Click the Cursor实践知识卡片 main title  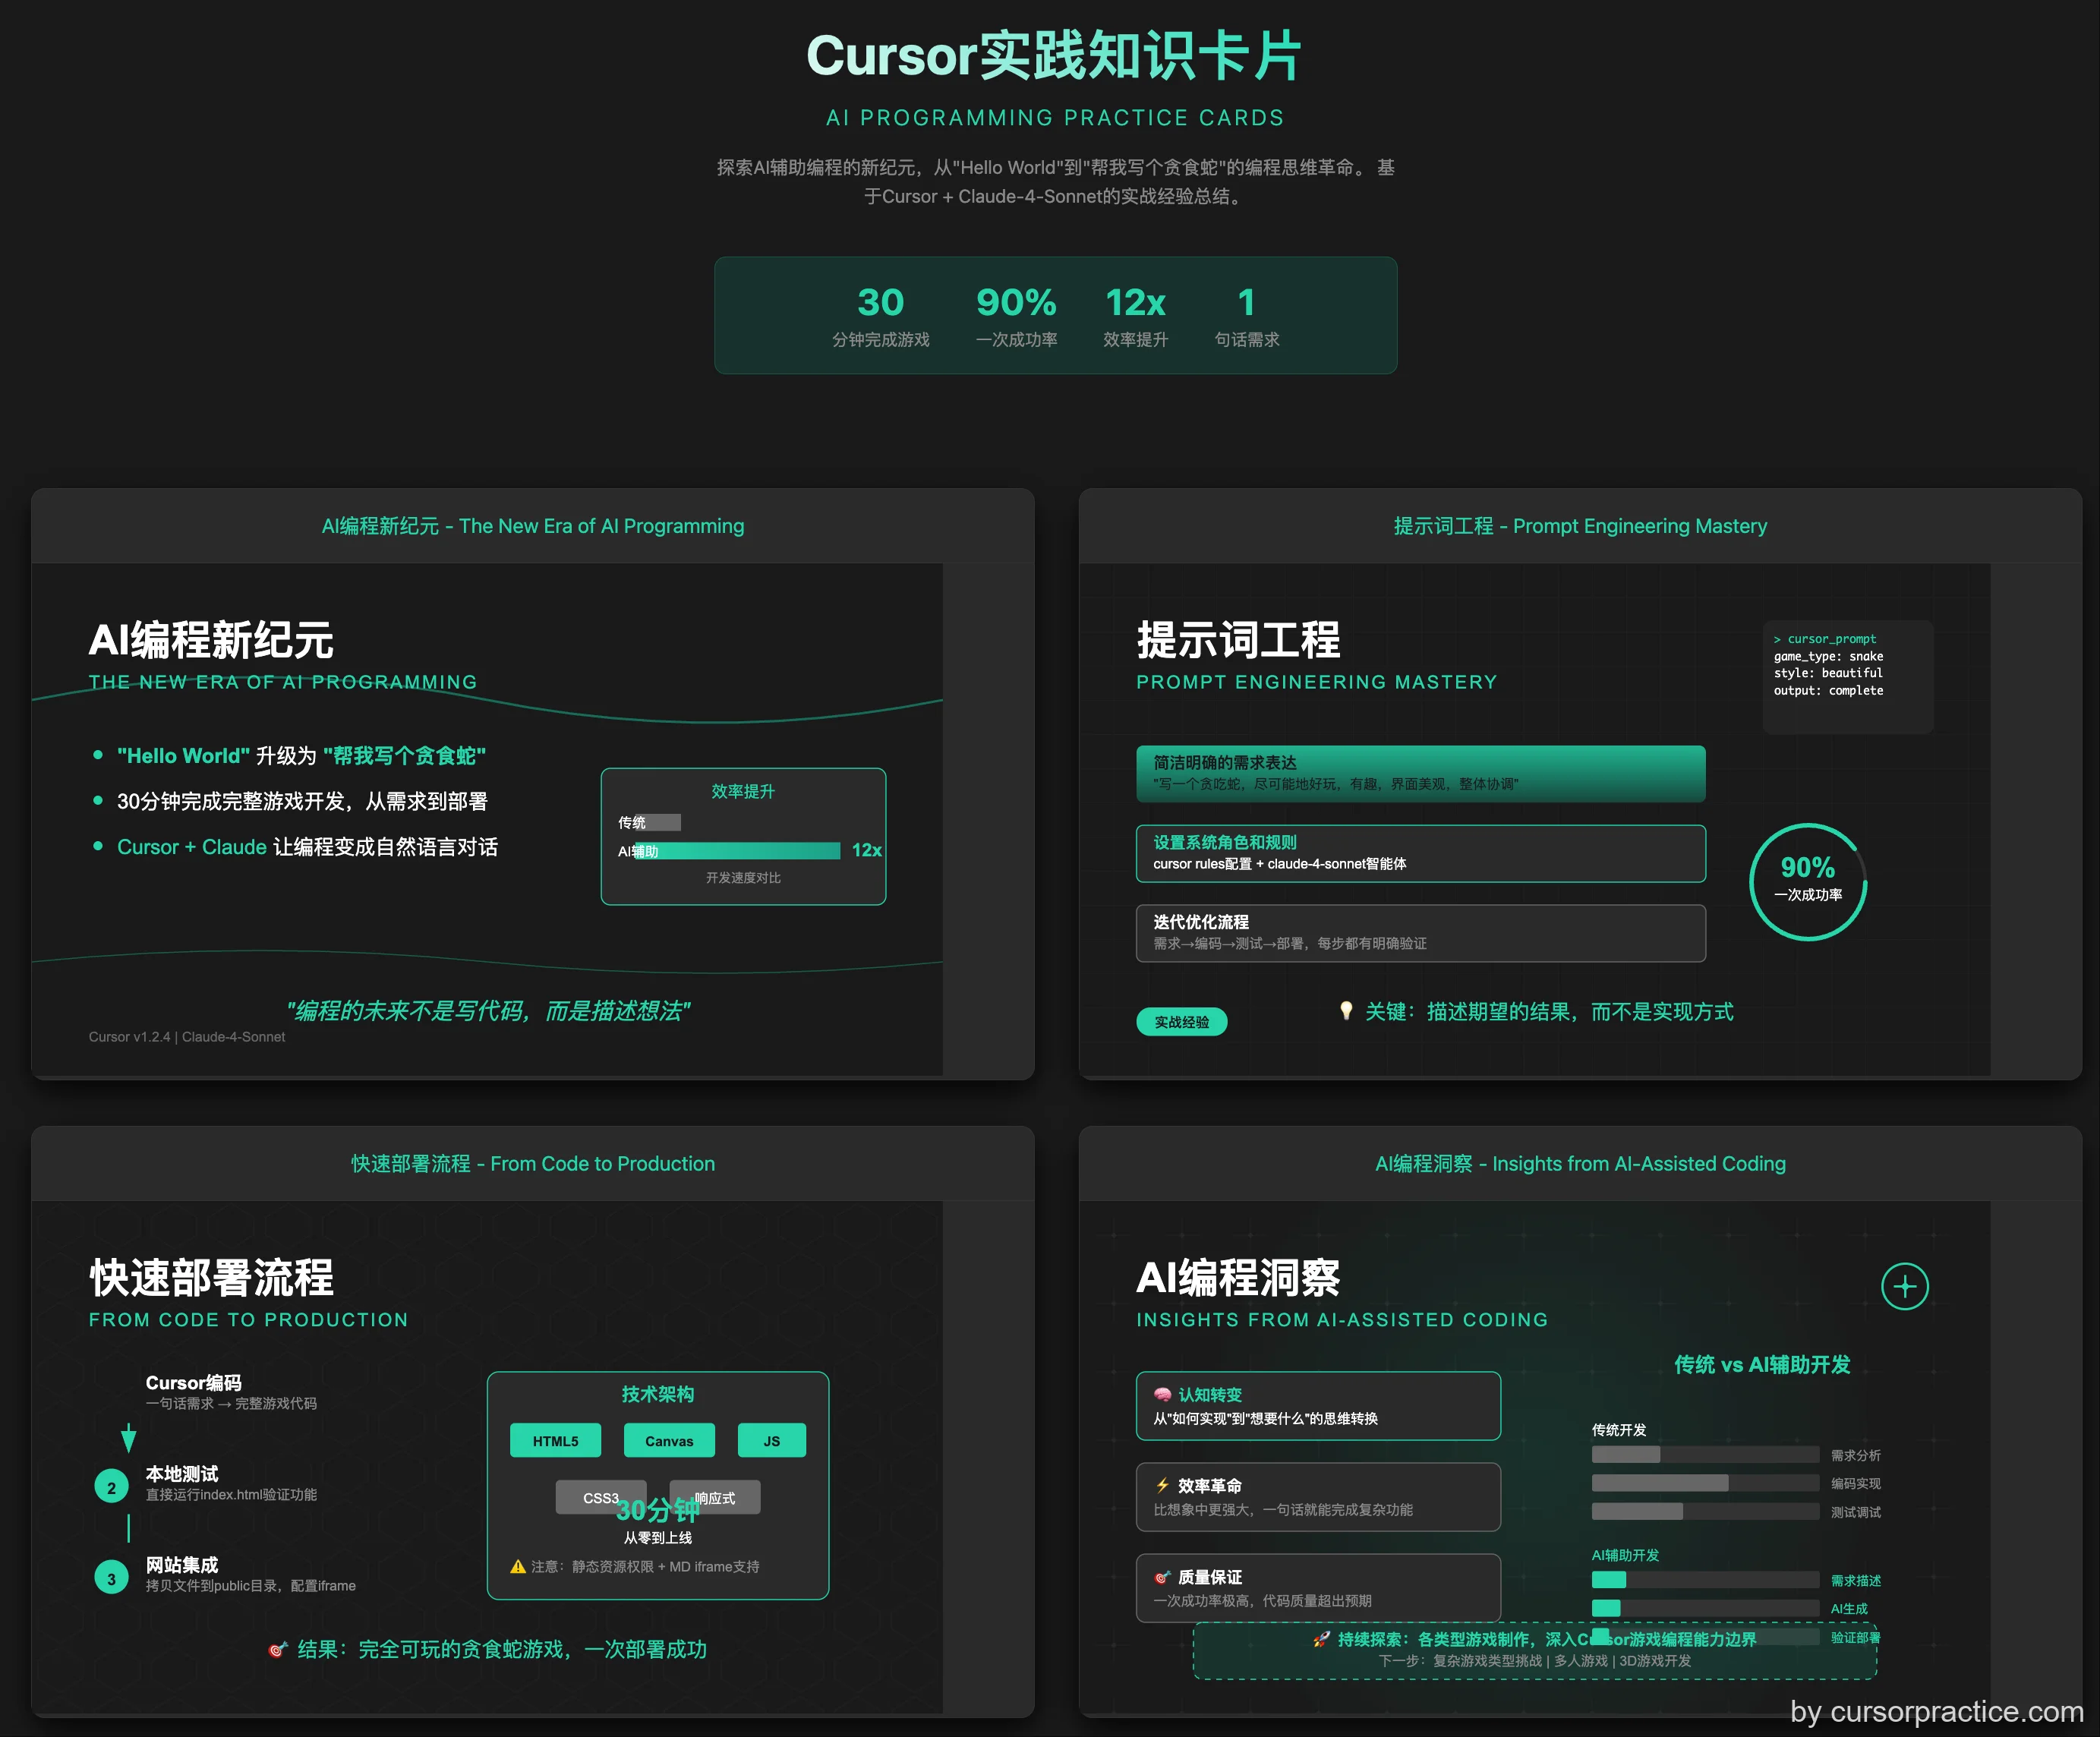coord(1055,56)
